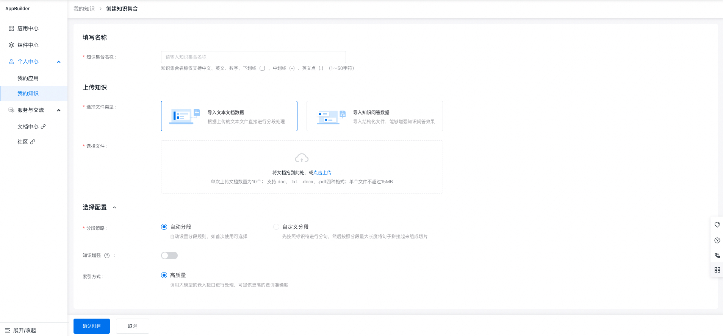This screenshot has height=336, width=723.
Task: Click the 服务与交流 chat icon
Action: 11,110
